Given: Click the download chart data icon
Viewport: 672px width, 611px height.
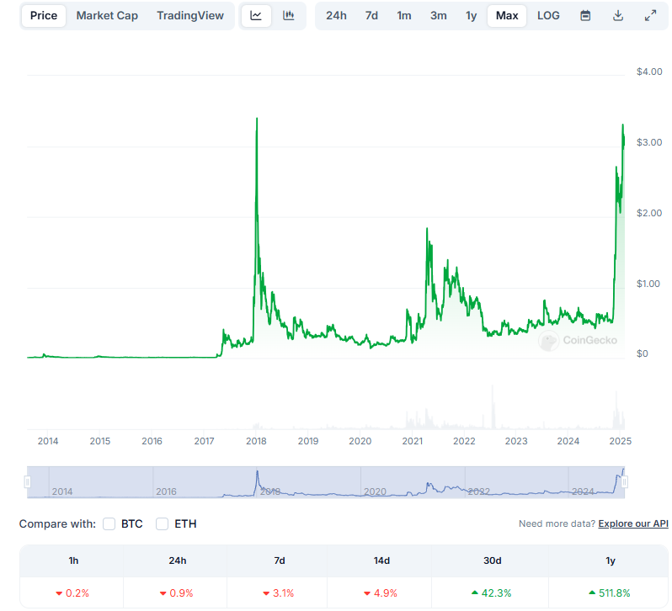Looking at the screenshot, I should [618, 16].
